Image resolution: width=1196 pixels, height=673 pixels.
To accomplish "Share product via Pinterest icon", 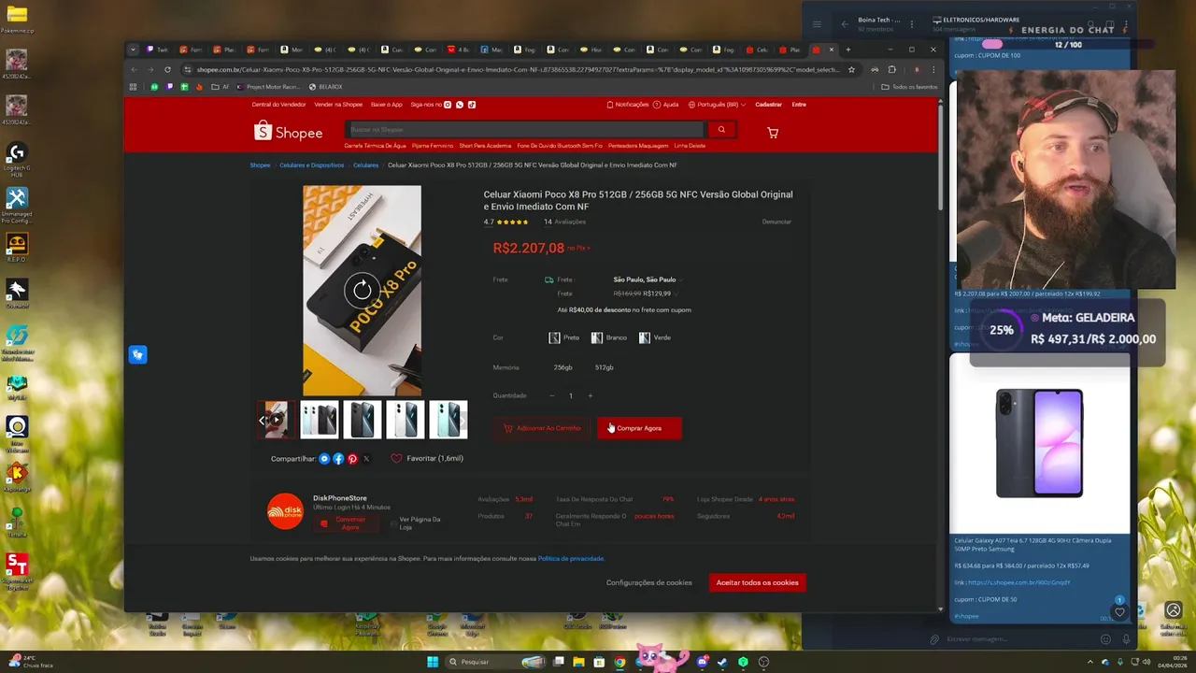I will 352,459.
